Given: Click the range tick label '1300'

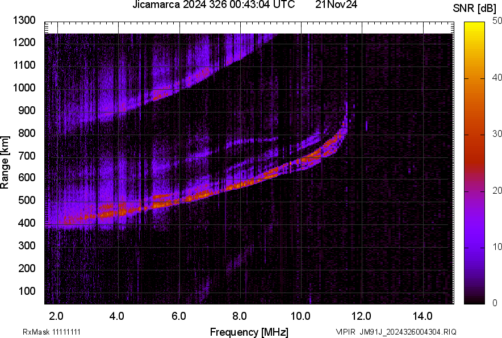Looking at the screenshot, I should click(24, 20).
